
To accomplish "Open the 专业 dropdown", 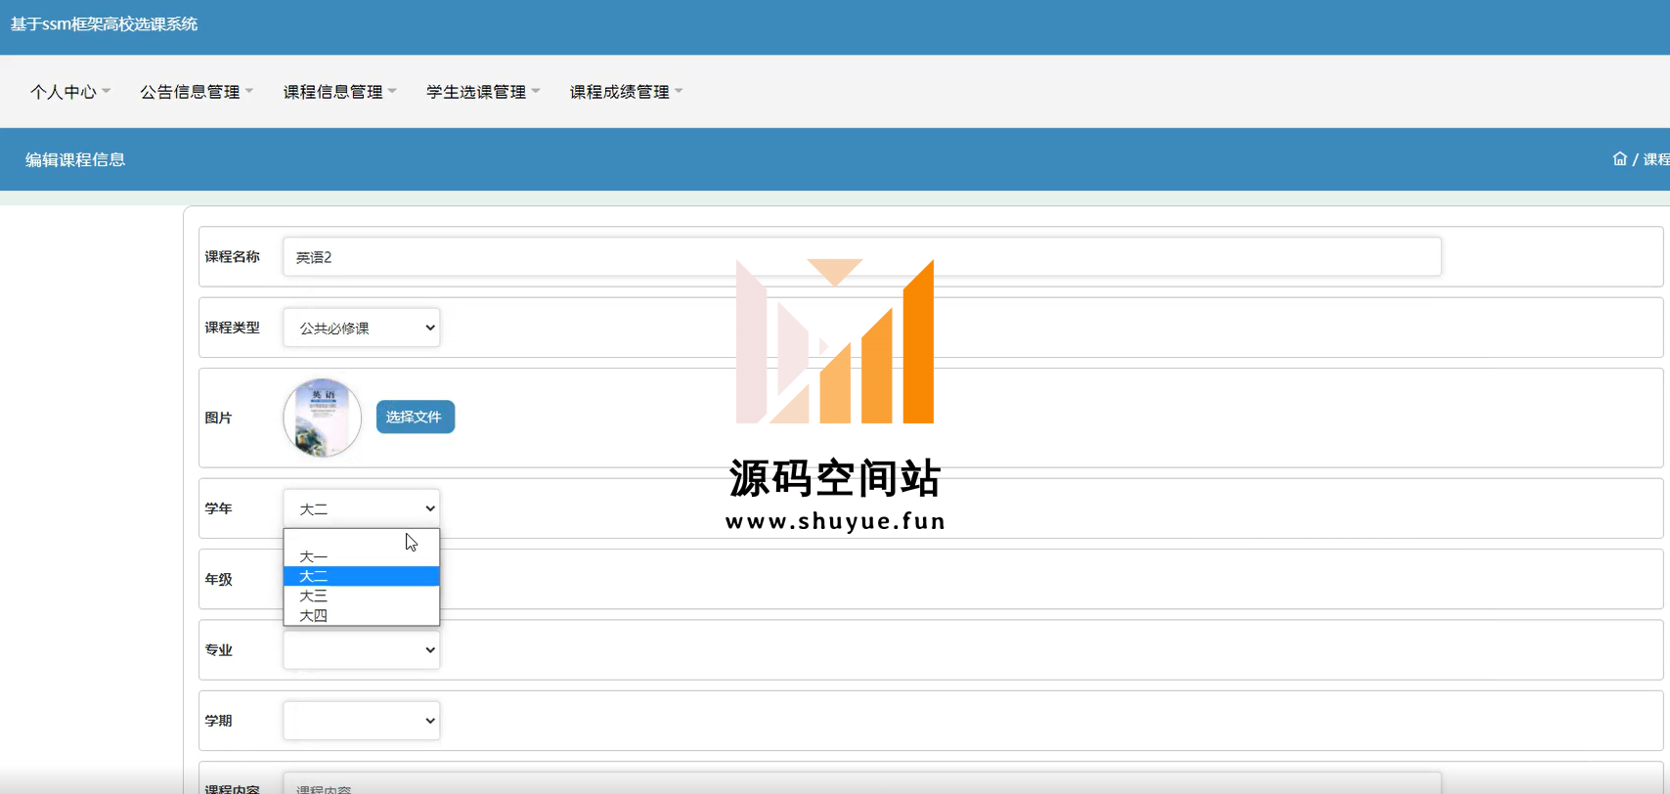I will pyautogui.click(x=362, y=650).
